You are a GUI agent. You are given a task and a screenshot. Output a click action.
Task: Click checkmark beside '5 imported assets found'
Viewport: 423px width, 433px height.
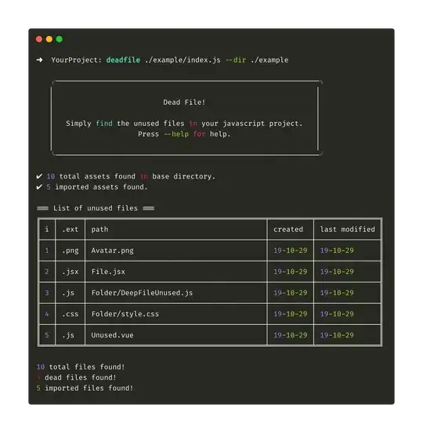click(39, 187)
